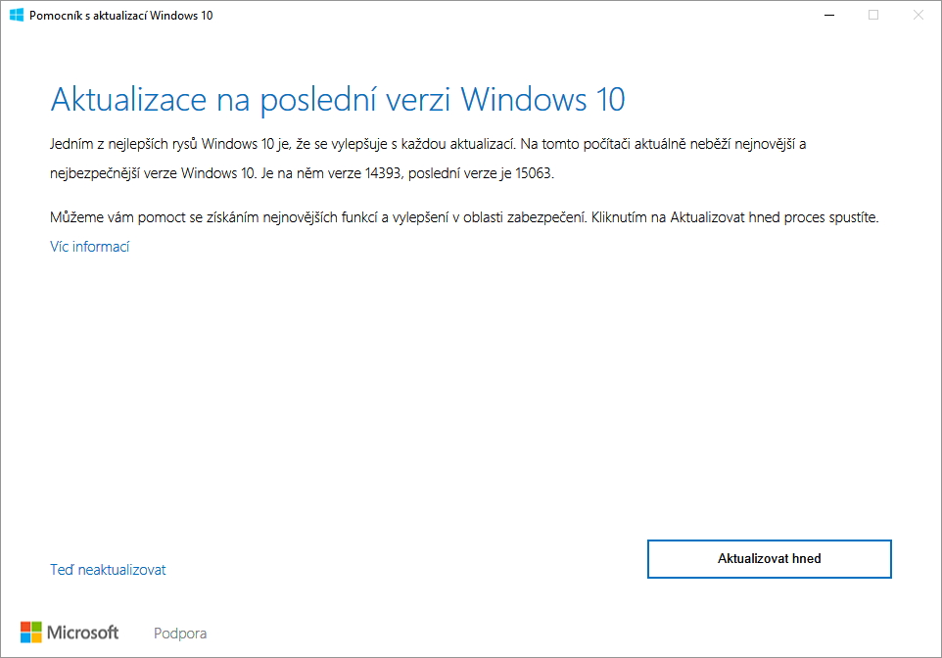The width and height of the screenshot is (942, 658).
Task: Click the words "Aktualizovat hned" inside the paragraph
Action: [x=726, y=217]
